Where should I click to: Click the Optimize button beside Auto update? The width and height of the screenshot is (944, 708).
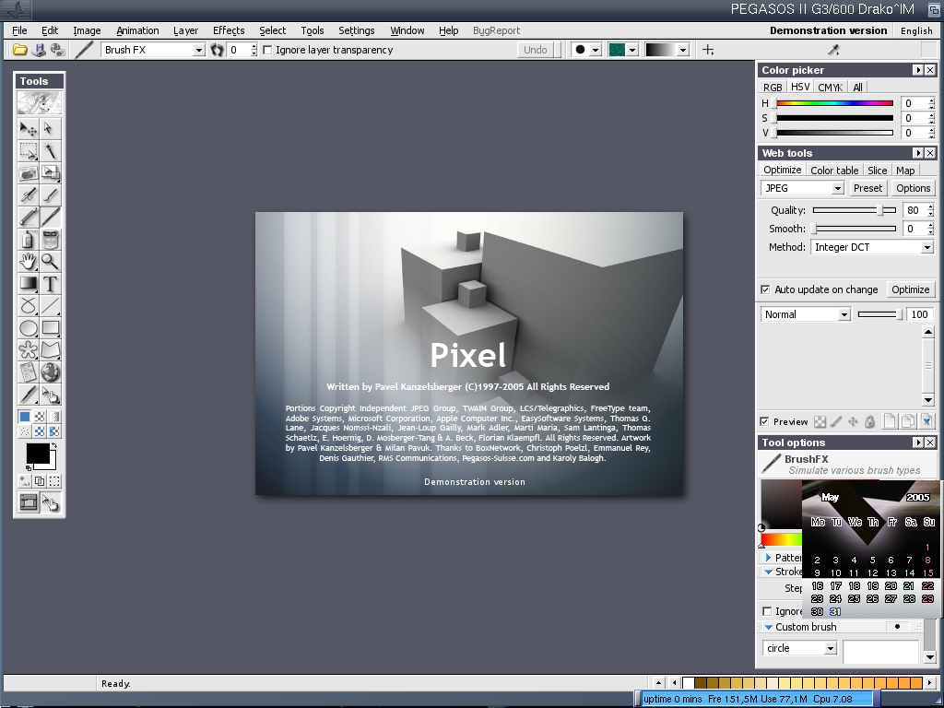pyautogui.click(x=910, y=289)
